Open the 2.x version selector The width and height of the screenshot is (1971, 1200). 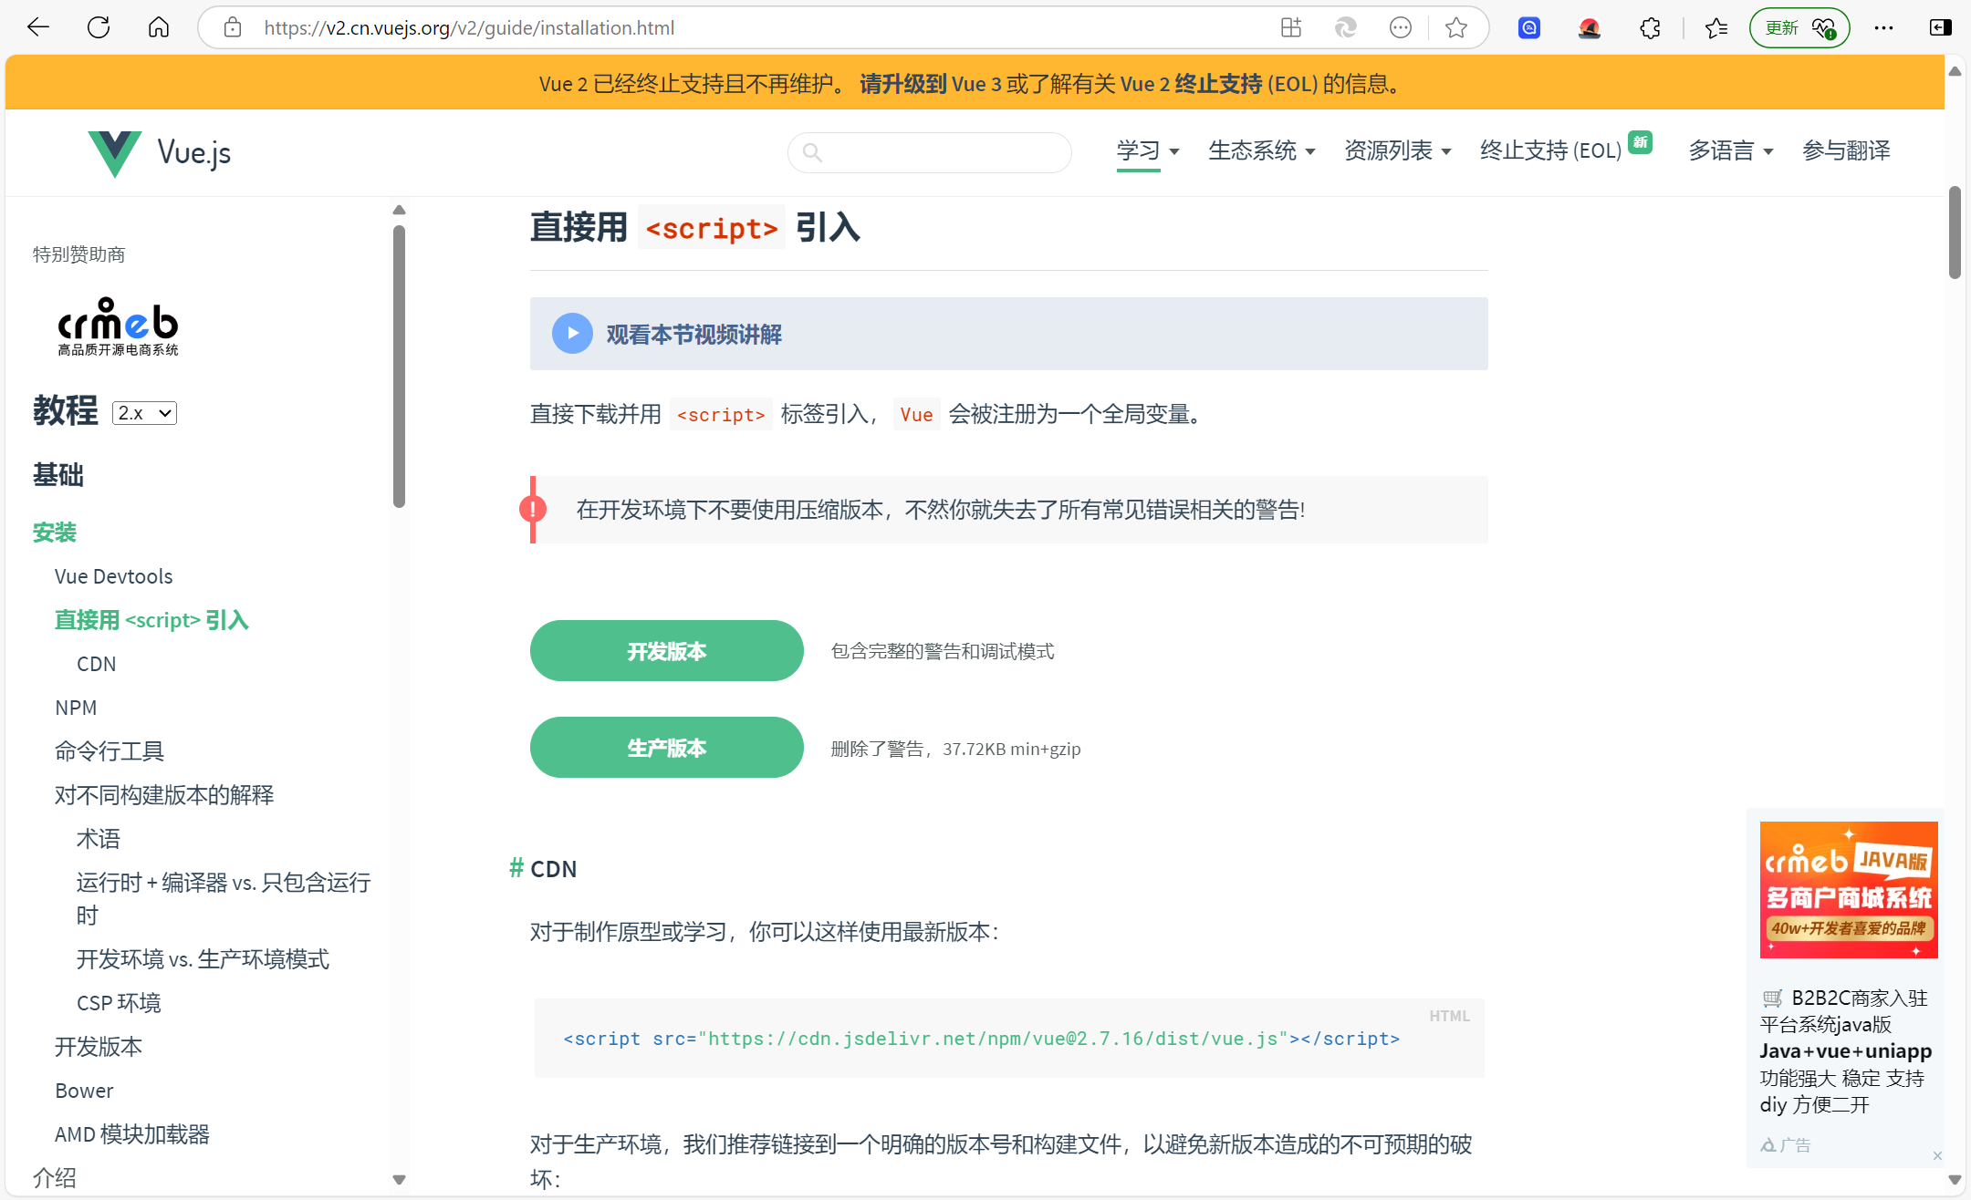[144, 413]
